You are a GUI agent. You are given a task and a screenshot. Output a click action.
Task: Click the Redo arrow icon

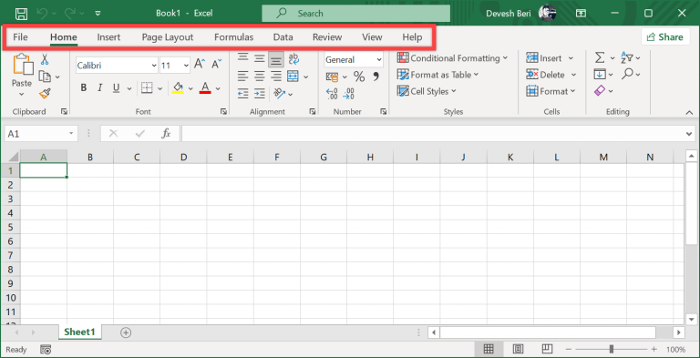(x=69, y=14)
